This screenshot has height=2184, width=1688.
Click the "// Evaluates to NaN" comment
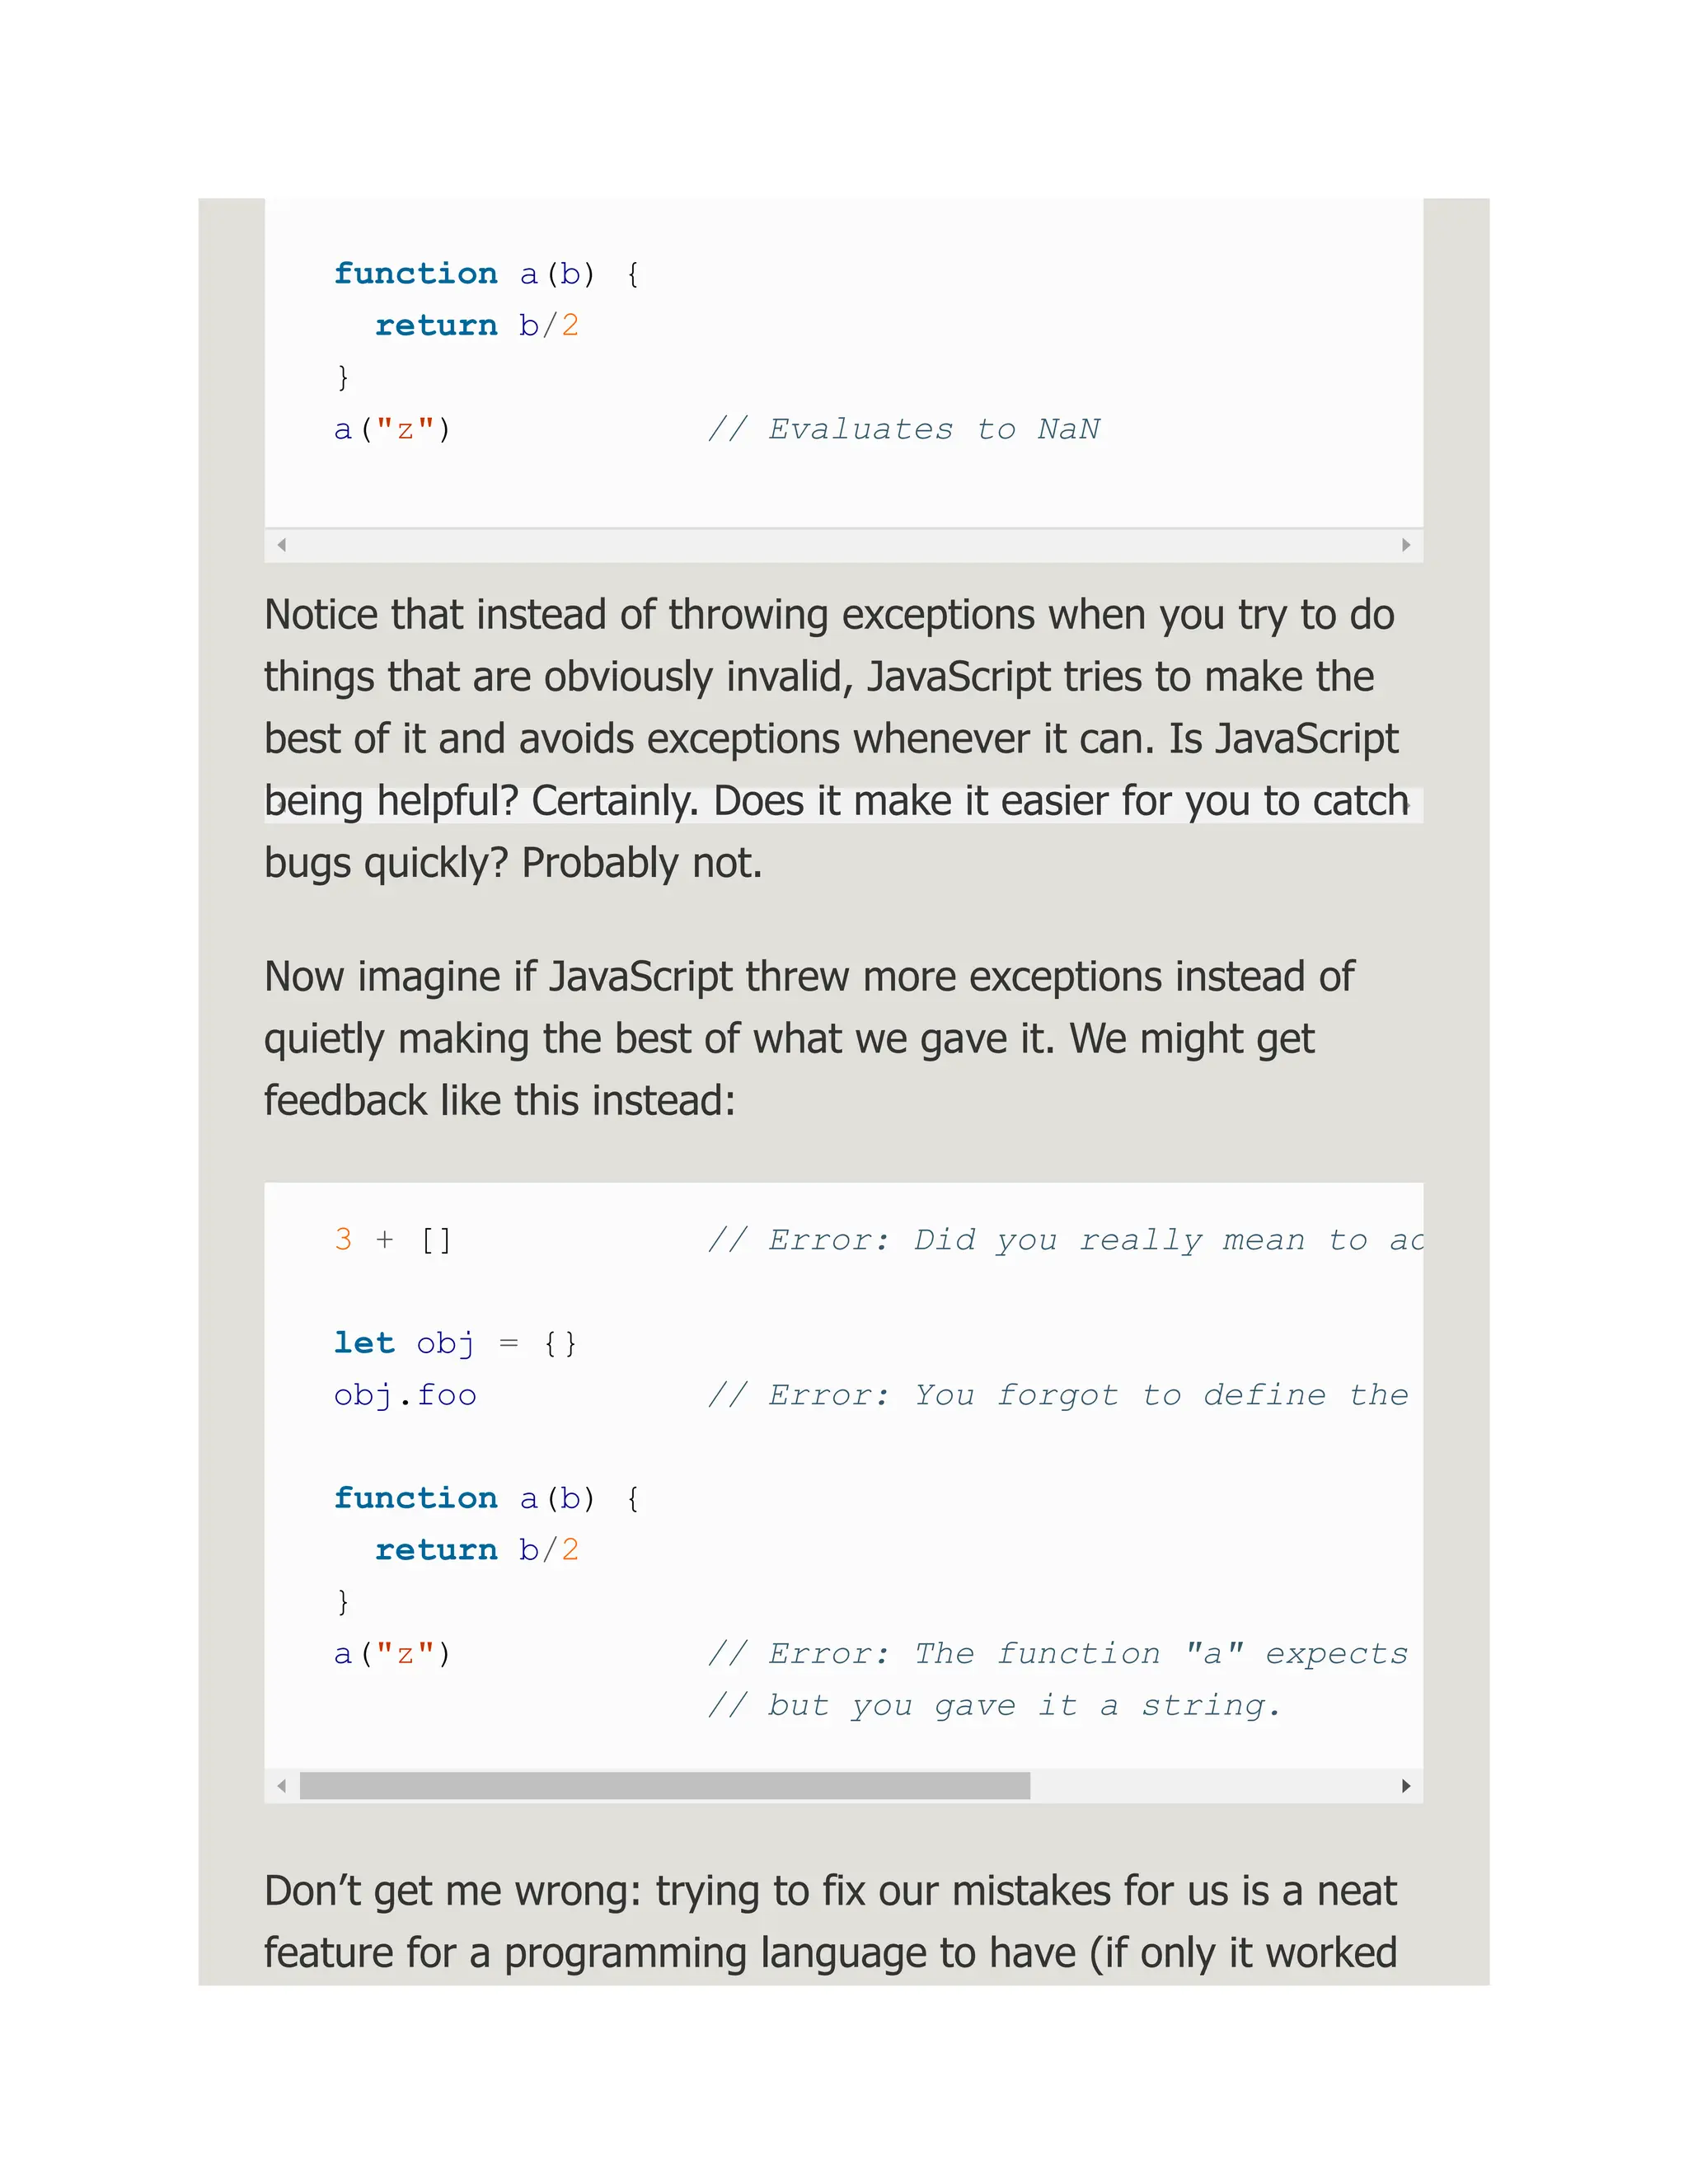903,430
